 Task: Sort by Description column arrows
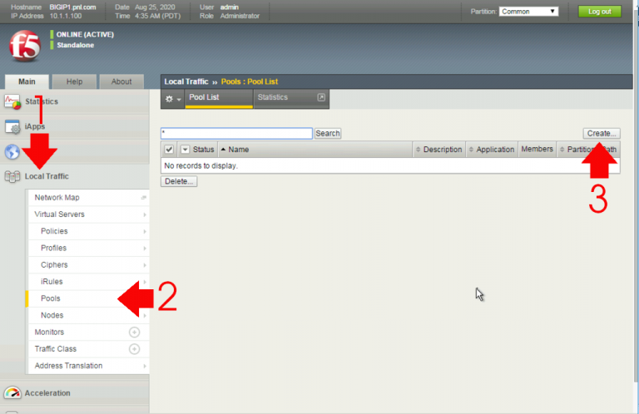coord(418,150)
